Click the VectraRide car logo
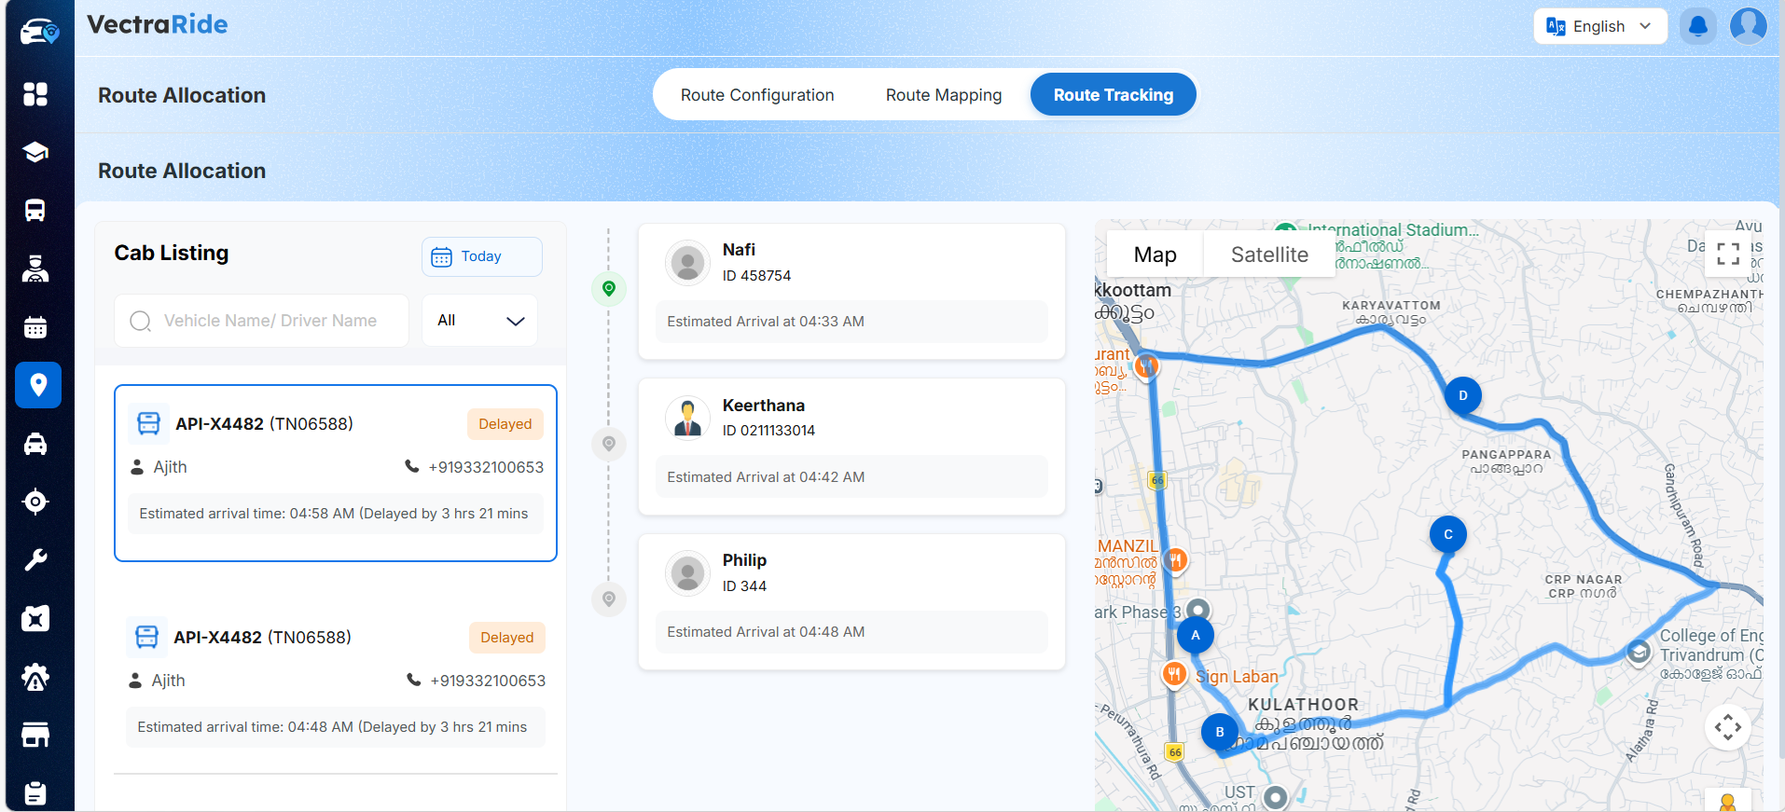 [x=39, y=32]
